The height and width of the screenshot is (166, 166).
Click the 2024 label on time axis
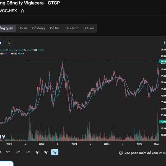click(107, 144)
